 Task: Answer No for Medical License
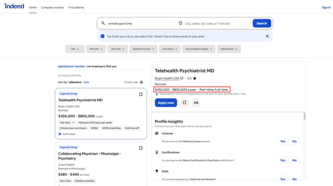point(294,141)
